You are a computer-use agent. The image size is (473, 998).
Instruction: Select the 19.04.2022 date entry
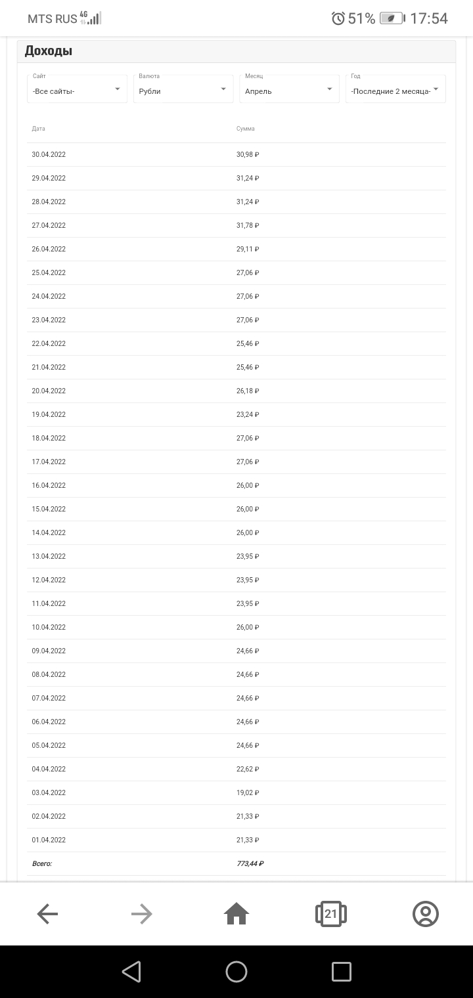(x=49, y=414)
